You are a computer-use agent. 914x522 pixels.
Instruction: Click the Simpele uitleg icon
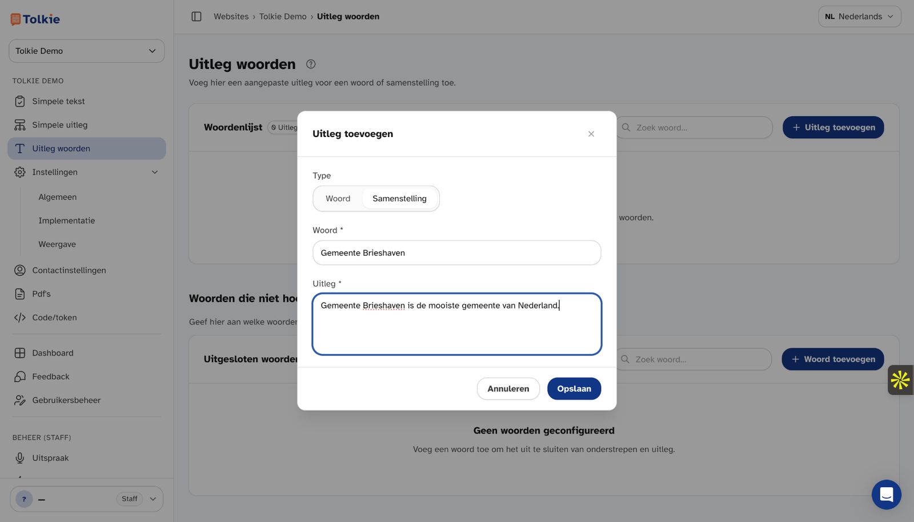[20, 125]
